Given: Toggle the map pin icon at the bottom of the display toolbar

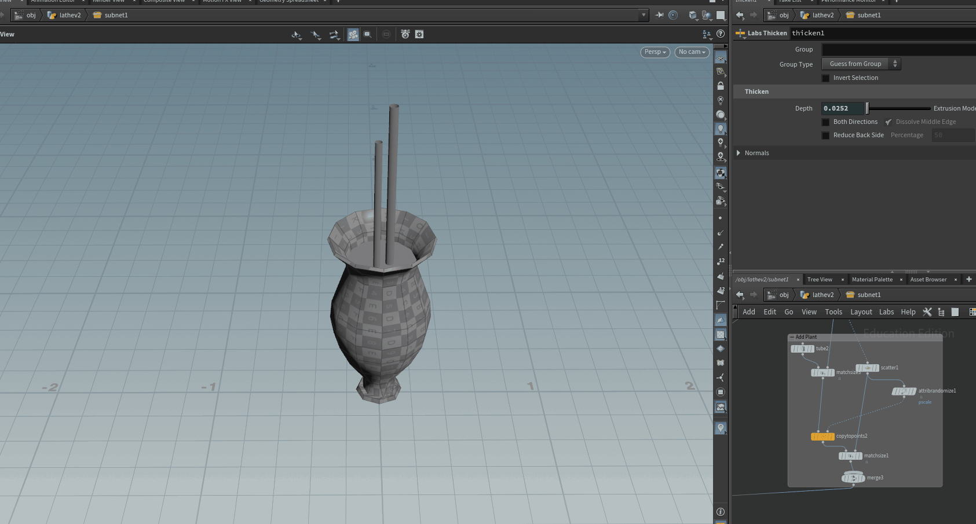Looking at the screenshot, I should coord(721,428).
